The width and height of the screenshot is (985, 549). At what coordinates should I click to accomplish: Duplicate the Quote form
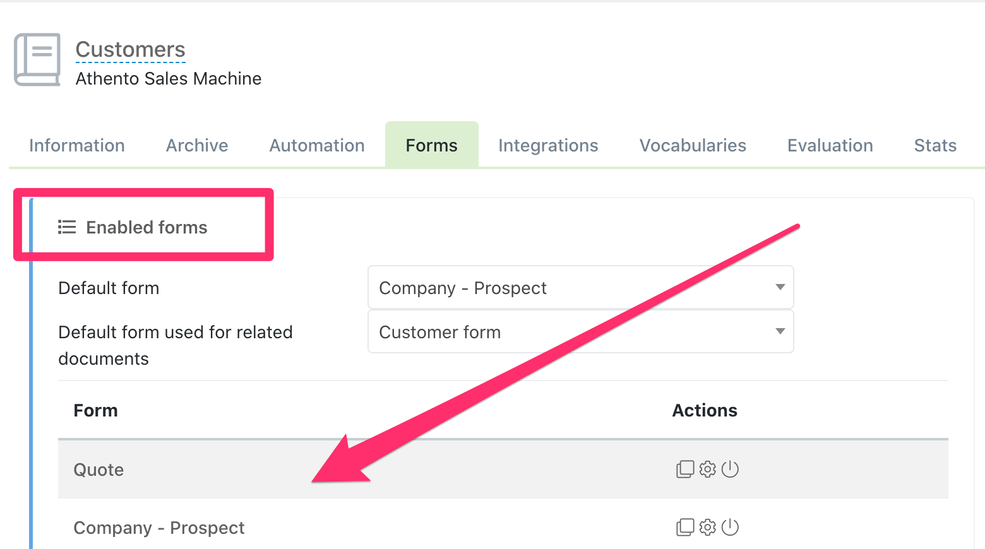[685, 469]
